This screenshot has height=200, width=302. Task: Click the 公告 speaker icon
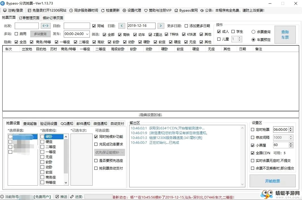[x=202, y=10]
